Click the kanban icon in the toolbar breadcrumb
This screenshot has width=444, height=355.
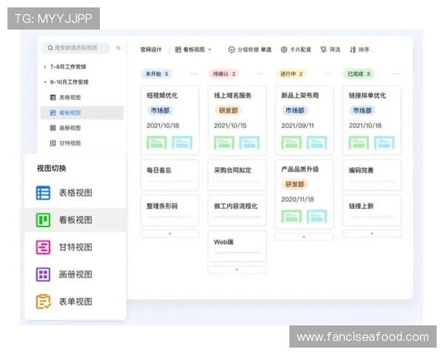[178, 50]
